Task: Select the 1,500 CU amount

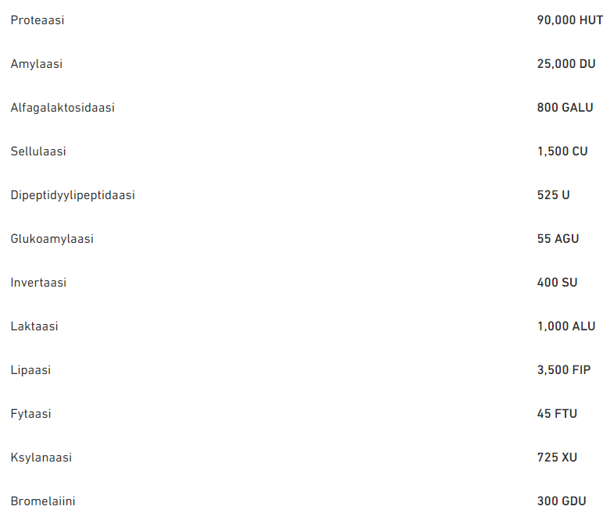Action: click(x=562, y=151)
